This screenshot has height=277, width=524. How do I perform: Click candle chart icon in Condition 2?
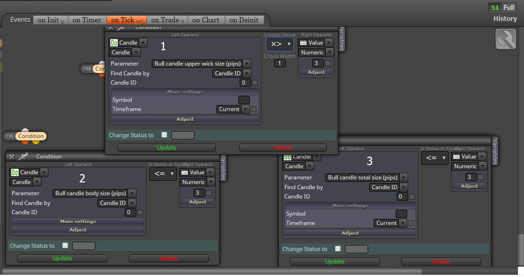click(x=15, y=172)
